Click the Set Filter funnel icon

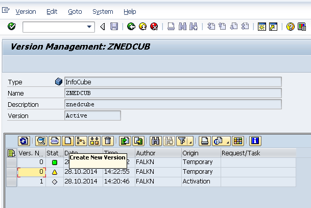click(182, 141)
